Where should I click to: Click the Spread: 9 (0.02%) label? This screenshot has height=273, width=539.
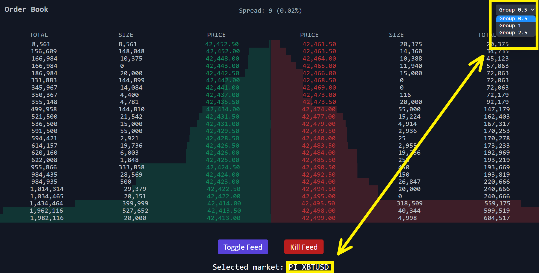click(270, 11)
